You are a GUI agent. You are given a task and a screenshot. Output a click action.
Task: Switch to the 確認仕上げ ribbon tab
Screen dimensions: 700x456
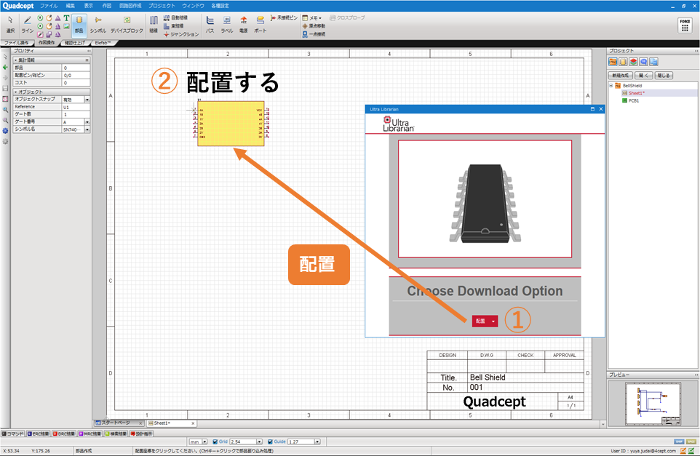click(74, 43)
